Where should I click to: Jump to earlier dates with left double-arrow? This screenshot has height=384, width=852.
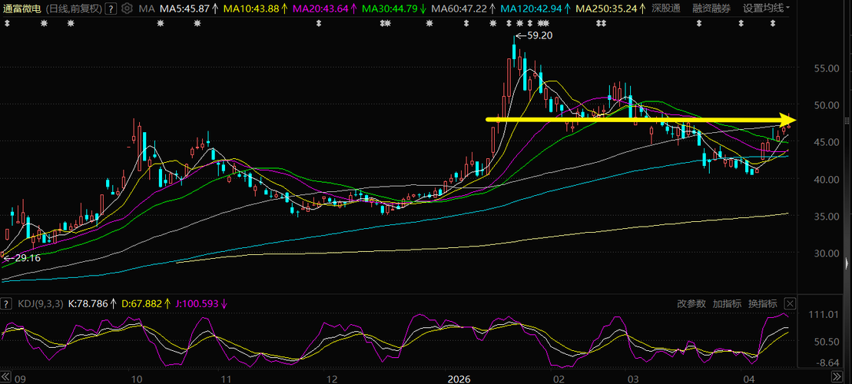click(6, 378)
